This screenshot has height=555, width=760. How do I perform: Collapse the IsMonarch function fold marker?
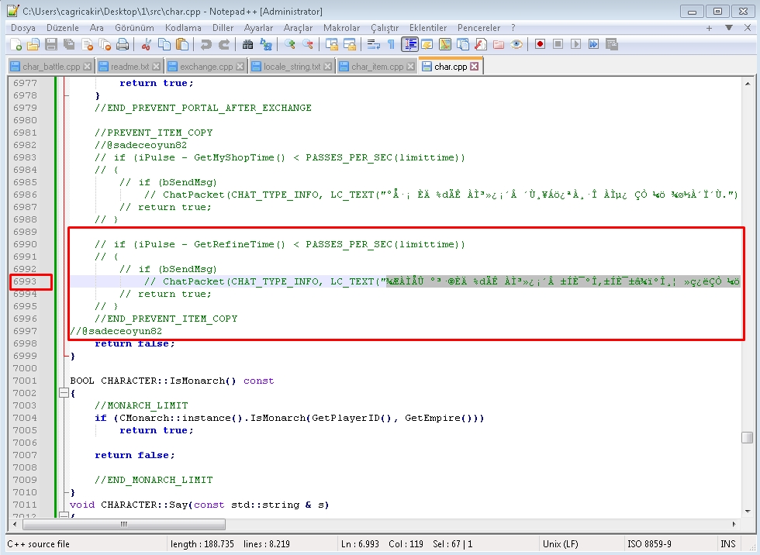pos(64,392)
